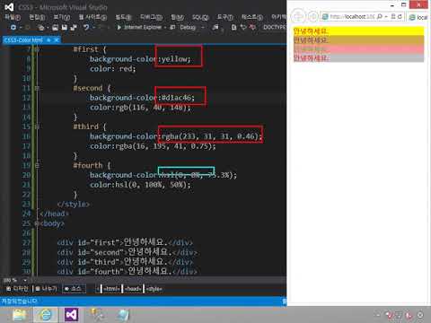
Task: Click the Visual Studio logo icon in the title bar
Action: coord(9,7)
